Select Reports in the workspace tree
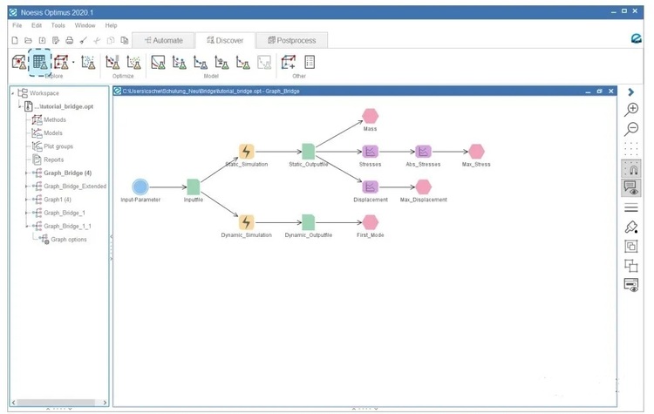 [x=53, y=159]
